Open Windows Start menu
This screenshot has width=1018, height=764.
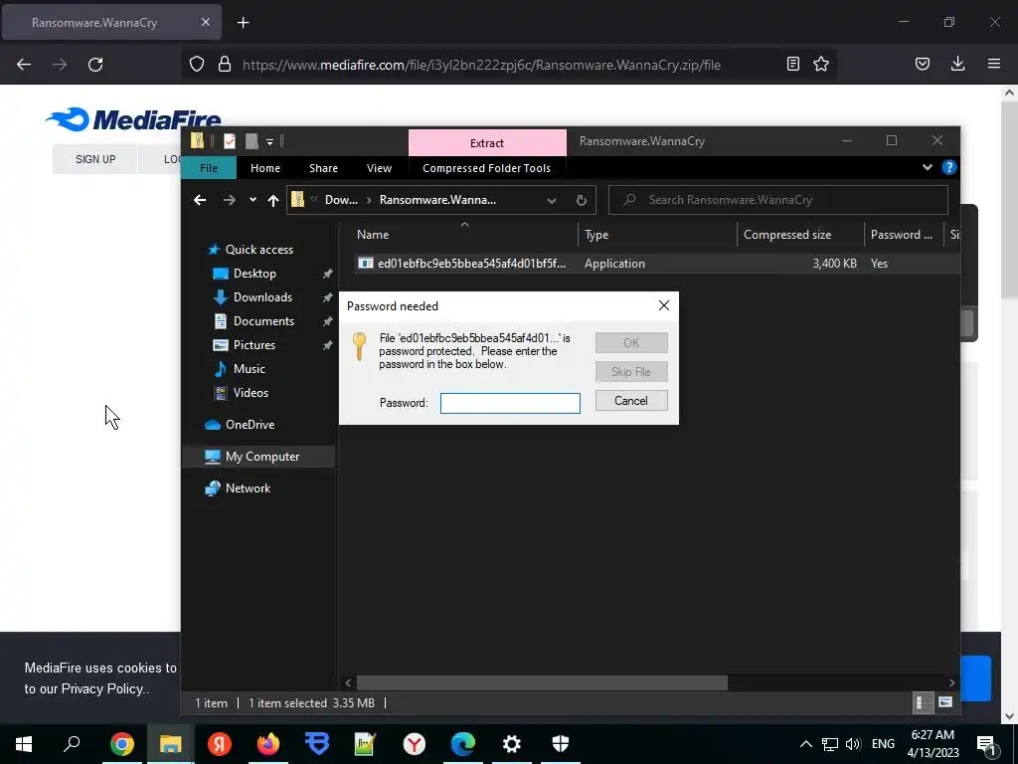(24, 743)
